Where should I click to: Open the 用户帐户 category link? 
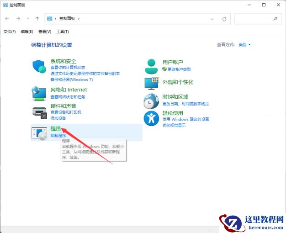pyautogui.click(x=173, y=62)
